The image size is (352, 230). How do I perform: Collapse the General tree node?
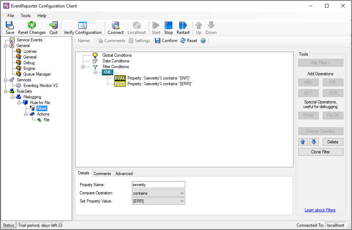click(5, 46)
